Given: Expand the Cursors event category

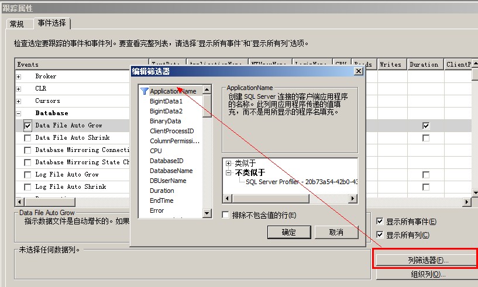Looking at the screenshot, I should tap(19, 101).
